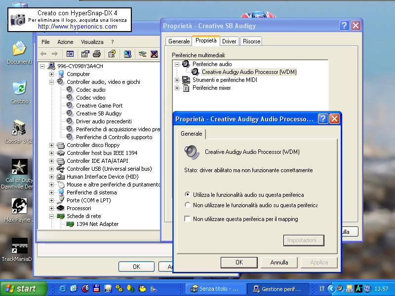Collapse 'Controller audio, video e giochi' node
Image resolution: width=395 pixels, height=296 pixels.
pos(51,82)
